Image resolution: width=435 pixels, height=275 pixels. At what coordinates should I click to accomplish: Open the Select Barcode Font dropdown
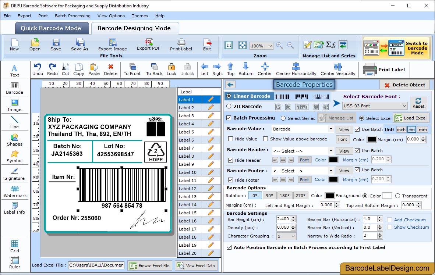click(375, 106)
